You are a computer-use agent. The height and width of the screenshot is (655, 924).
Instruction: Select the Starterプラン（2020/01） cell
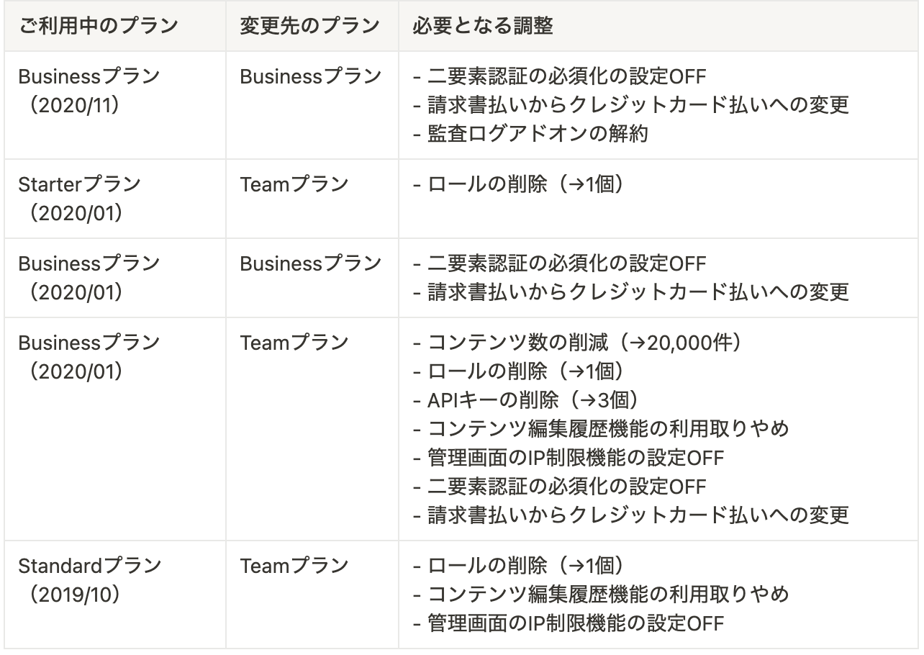80,199
